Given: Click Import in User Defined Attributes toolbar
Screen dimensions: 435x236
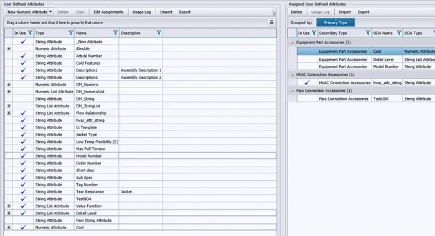Looking at the screenshot, I should click(x=166, y=12).
